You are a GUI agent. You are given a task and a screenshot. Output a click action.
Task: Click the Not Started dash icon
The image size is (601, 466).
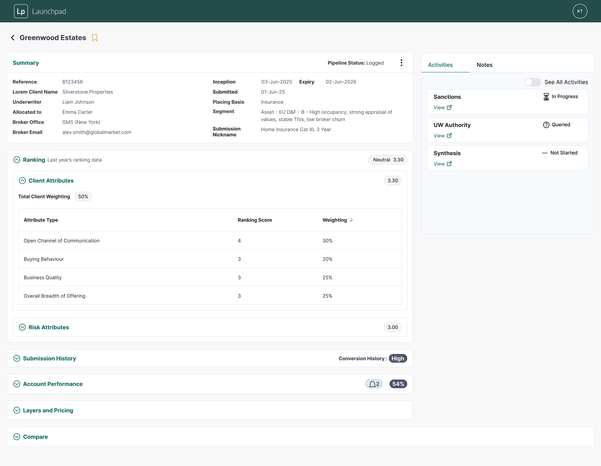click(x=545, y=153)
